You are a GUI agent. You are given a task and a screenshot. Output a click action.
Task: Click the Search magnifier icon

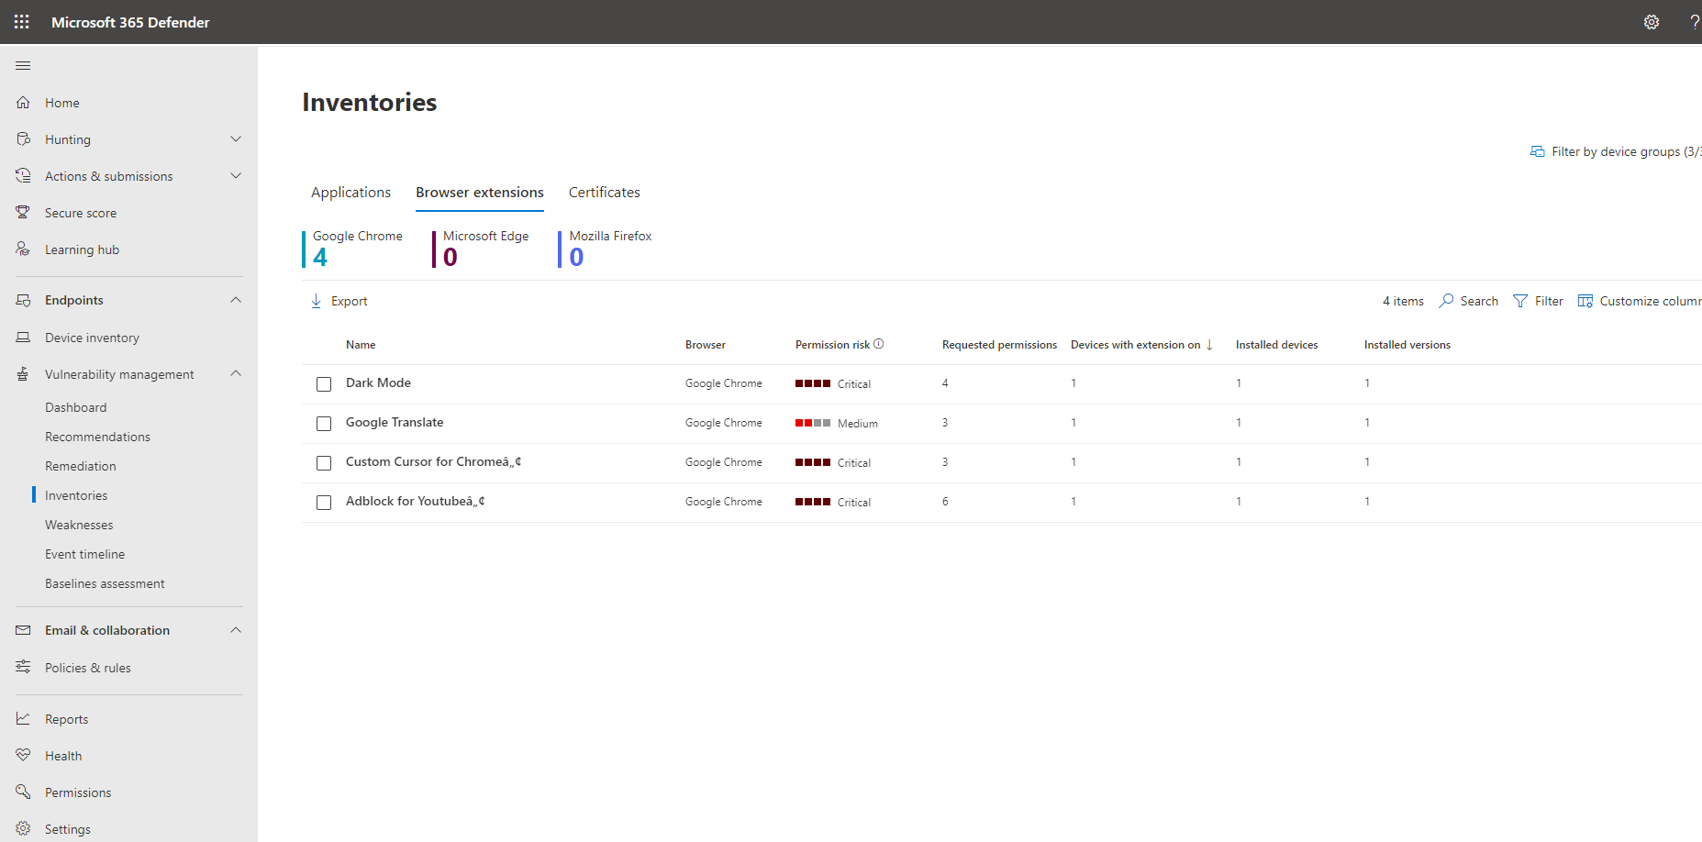pos(1447,301)
